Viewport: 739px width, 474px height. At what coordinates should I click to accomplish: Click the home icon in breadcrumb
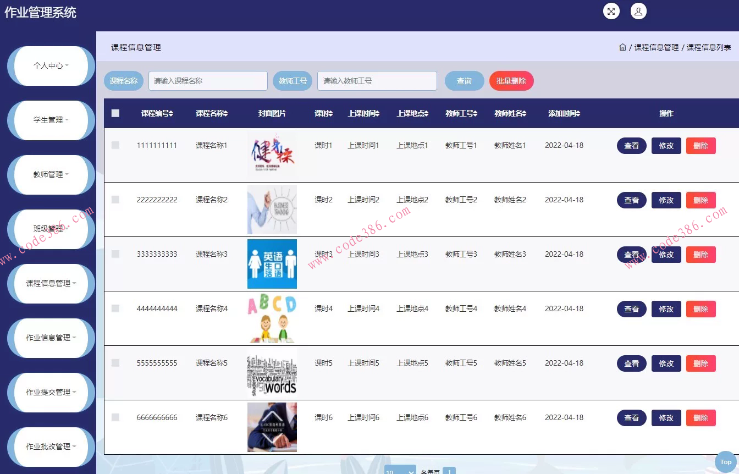[624, 47]
